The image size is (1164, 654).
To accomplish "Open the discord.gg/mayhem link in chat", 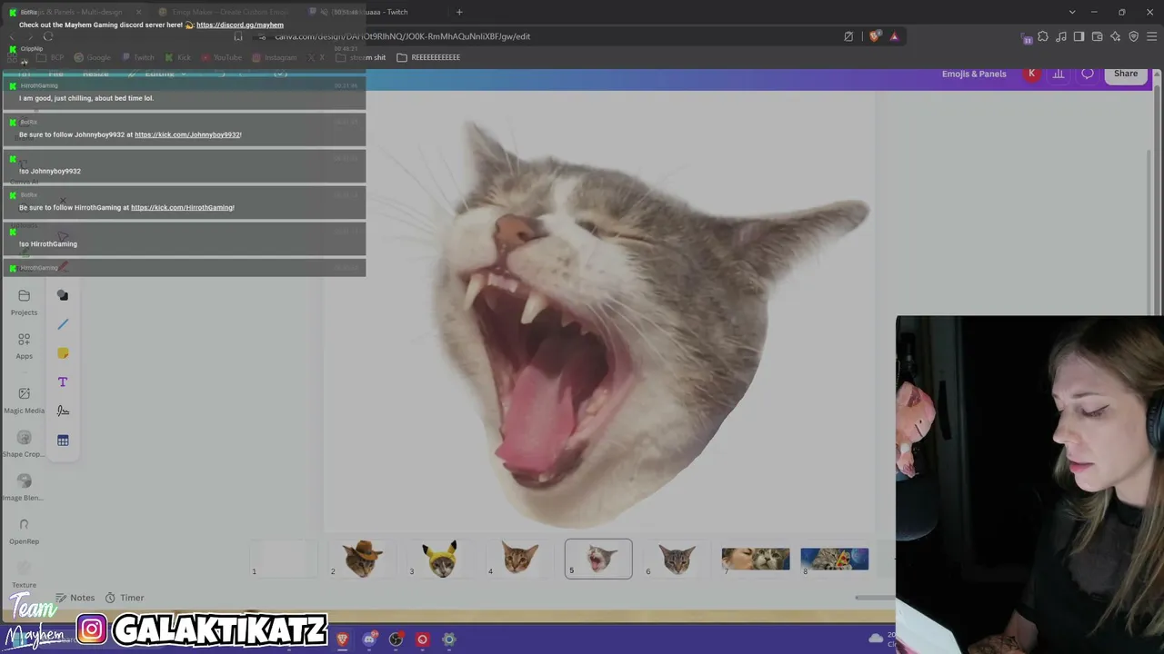I will tap(240, 25).
